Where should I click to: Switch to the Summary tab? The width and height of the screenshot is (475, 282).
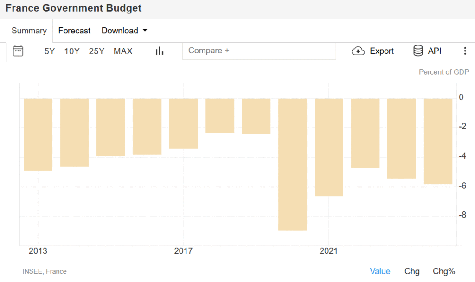[29, 31]
